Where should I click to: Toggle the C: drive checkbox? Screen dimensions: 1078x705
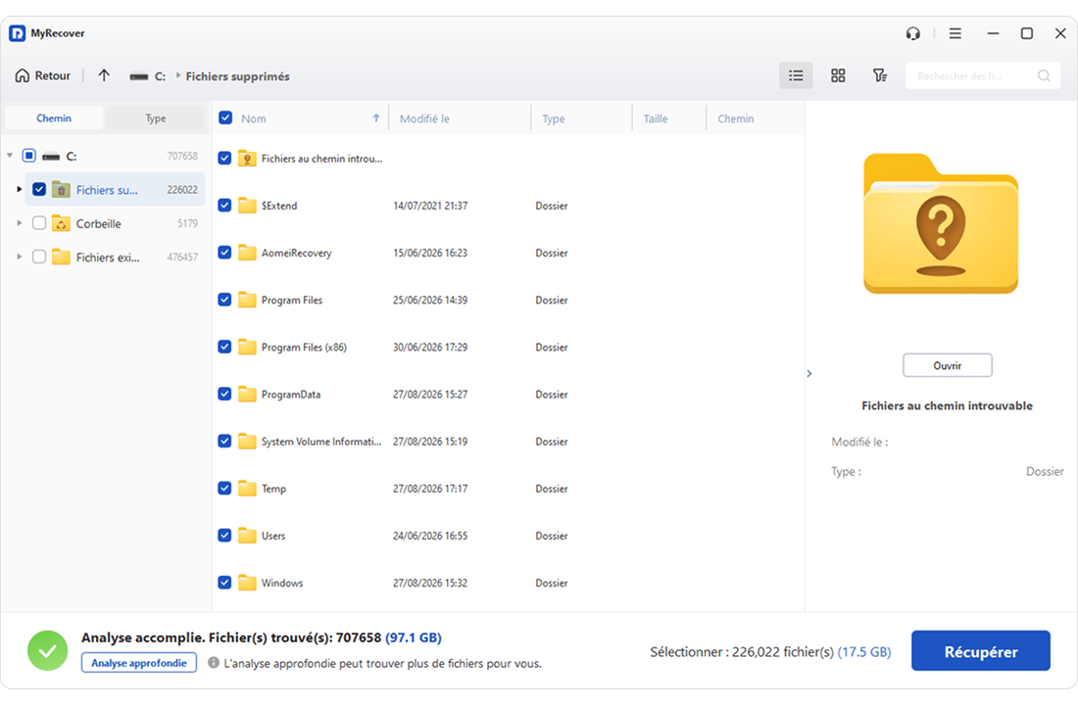click(x=28, y=156)
